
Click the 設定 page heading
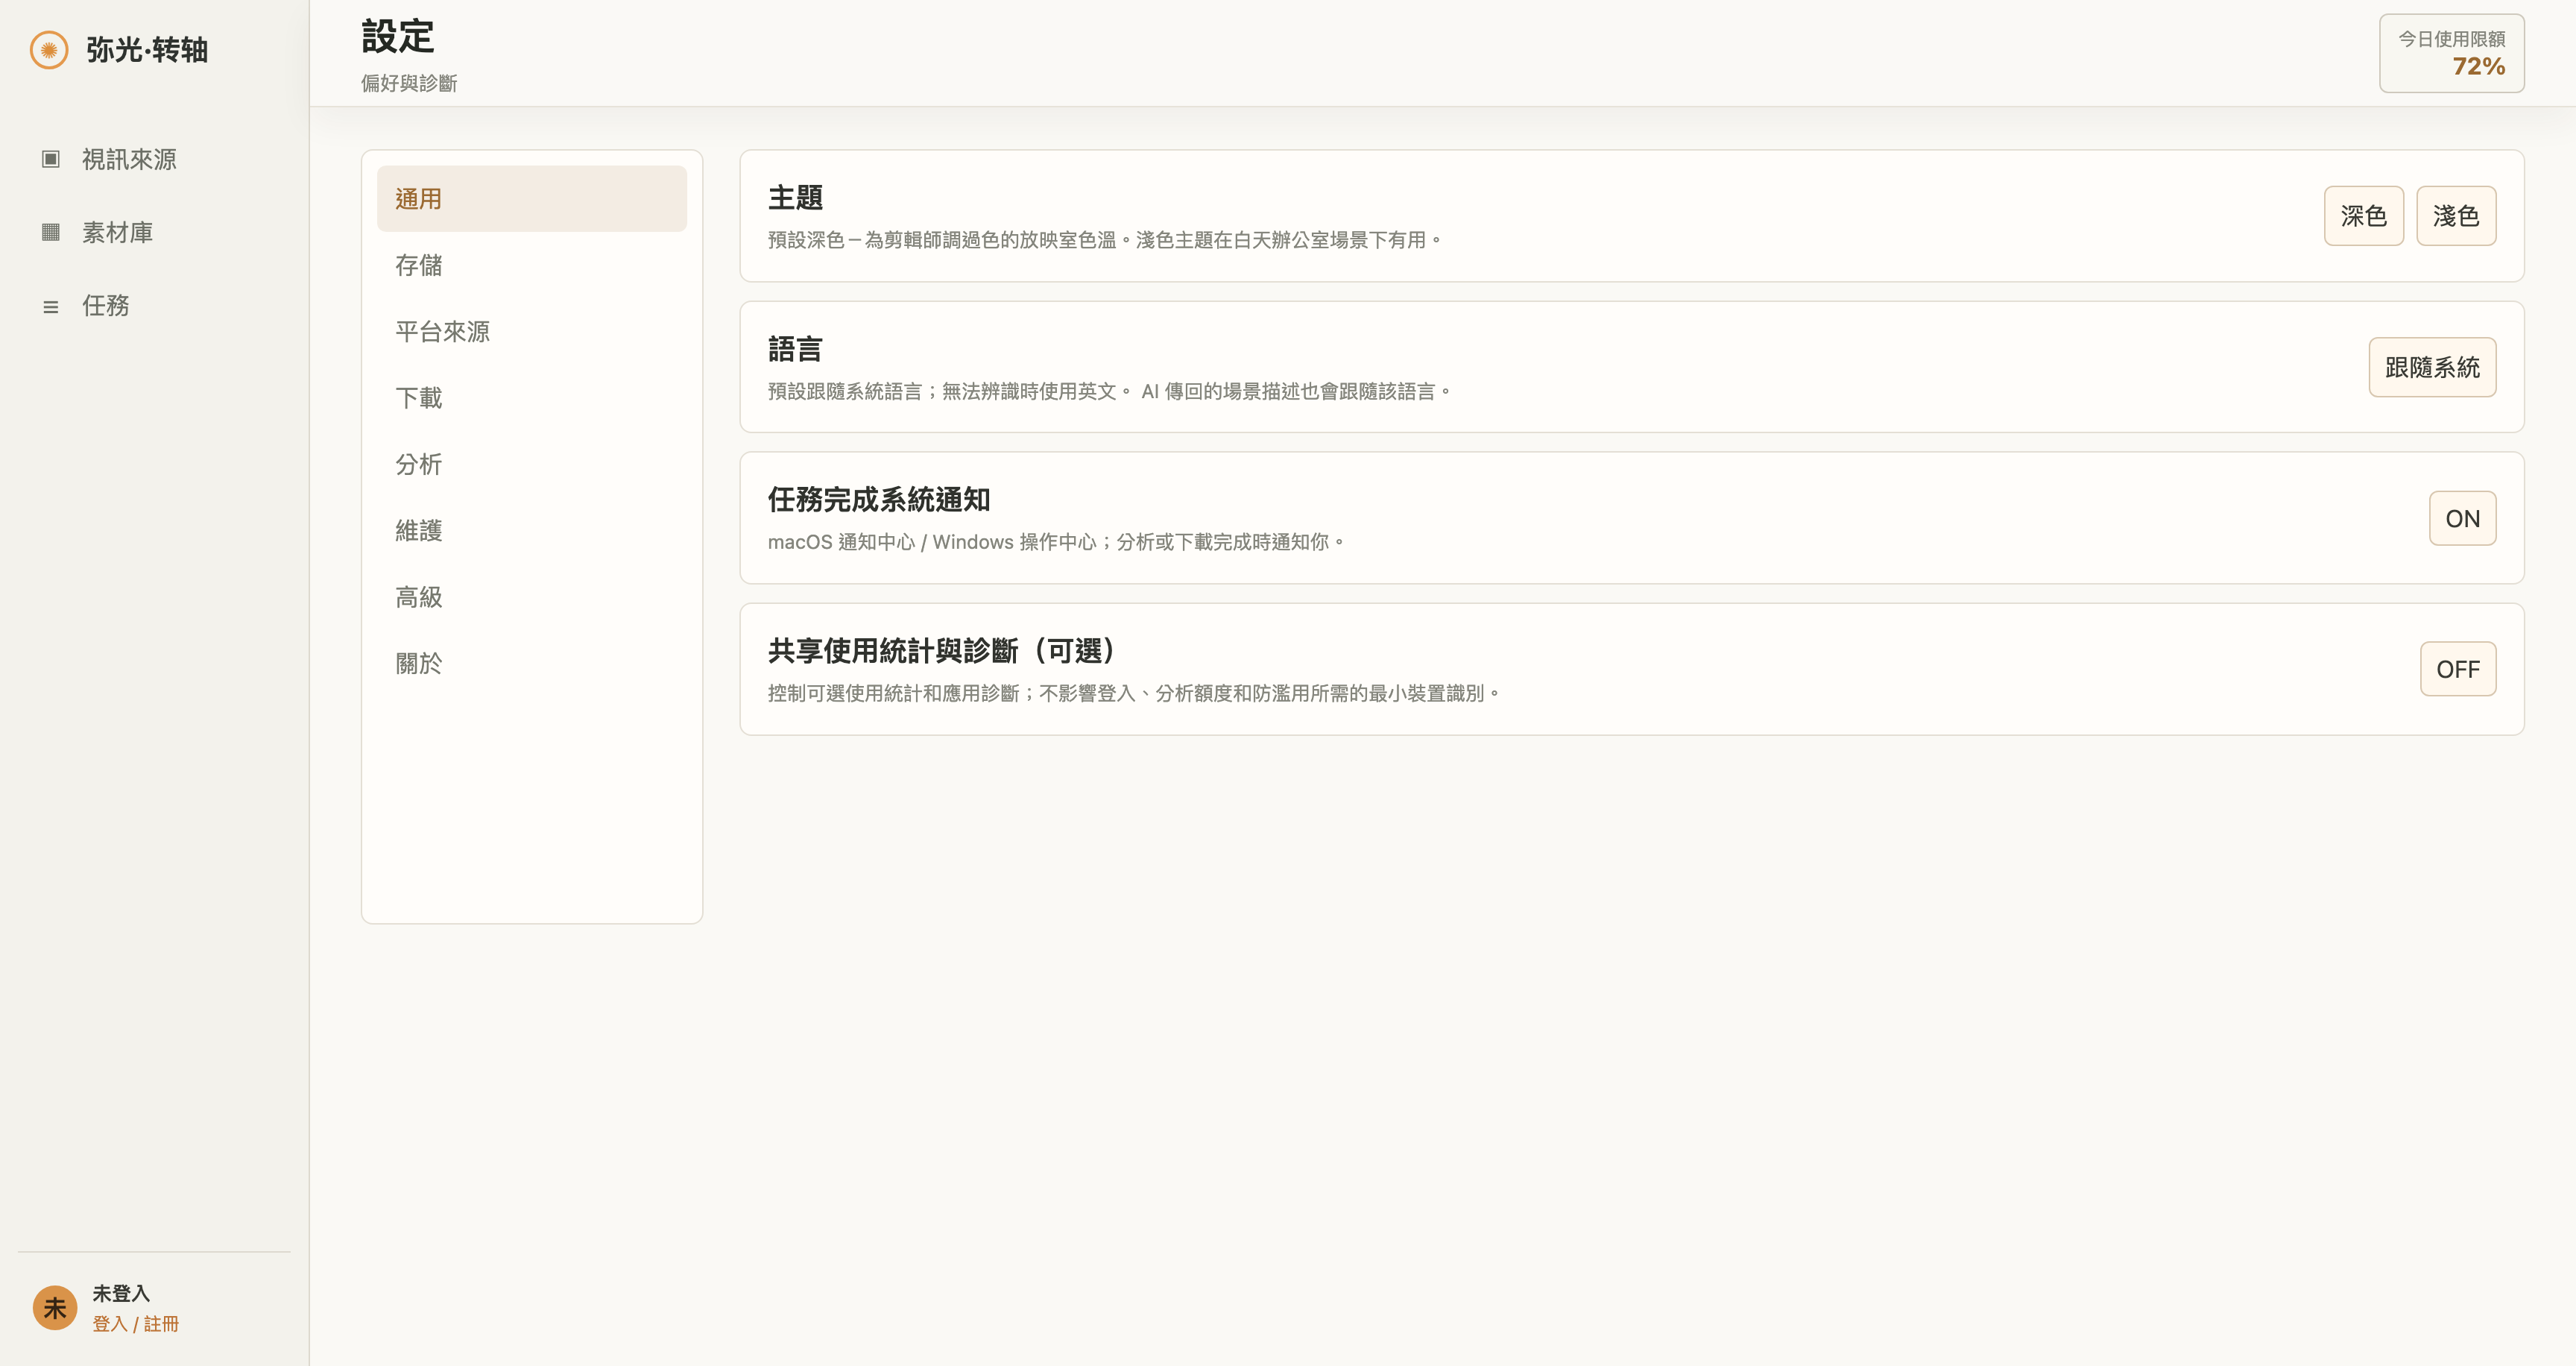pyautogui.click(x=398, y=37)
